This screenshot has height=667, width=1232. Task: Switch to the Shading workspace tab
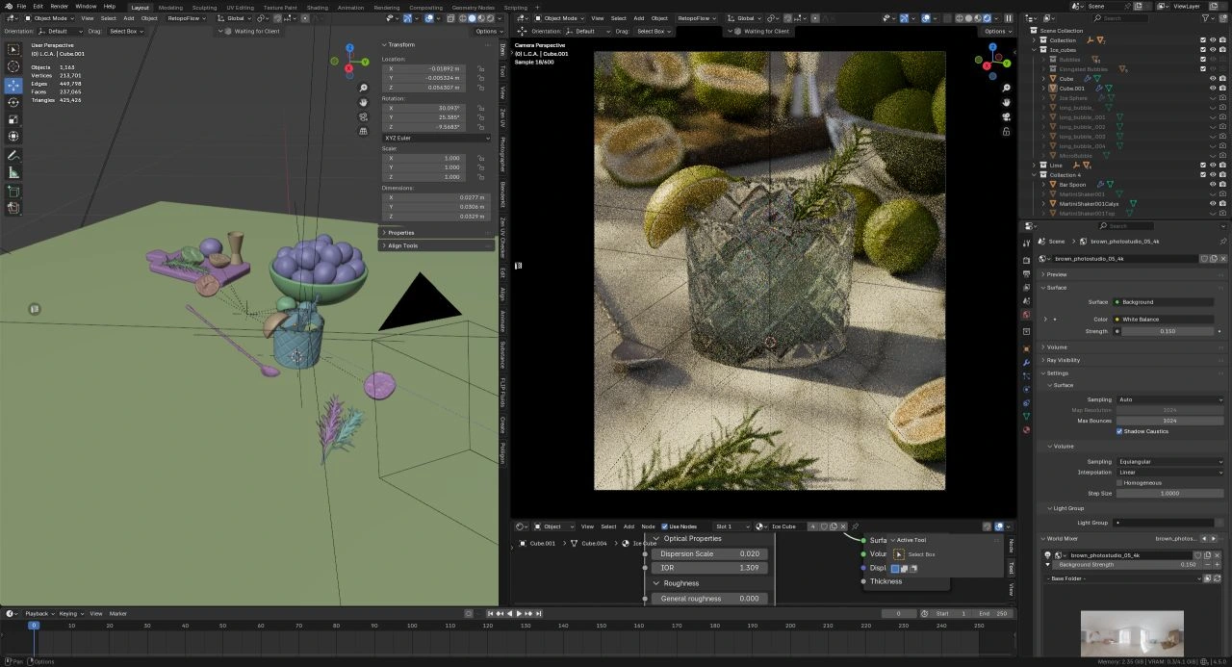(x=317, y=7)
